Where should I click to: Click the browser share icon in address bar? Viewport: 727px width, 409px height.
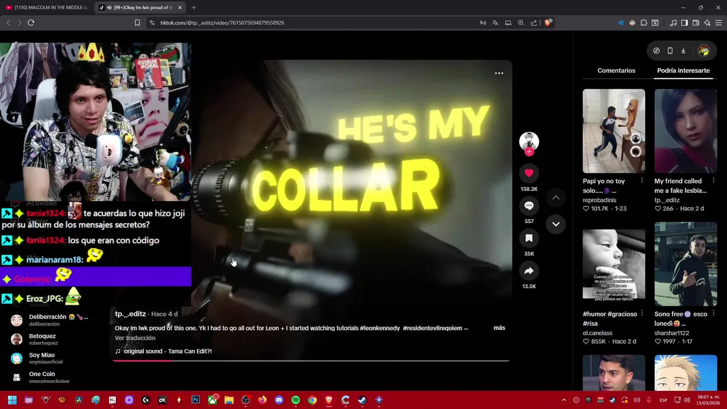[534, 23]
